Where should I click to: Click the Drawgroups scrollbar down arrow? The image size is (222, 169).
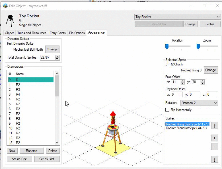pyautogui.click(x=57, y=143)
